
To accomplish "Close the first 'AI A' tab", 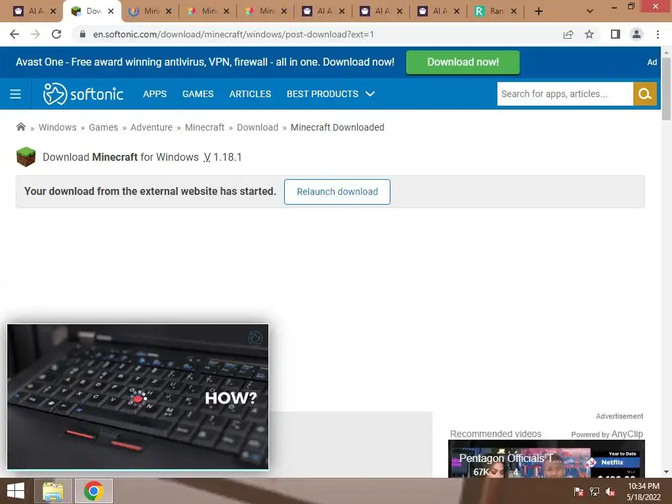I will pyautogui.click(x=53, y=11).
